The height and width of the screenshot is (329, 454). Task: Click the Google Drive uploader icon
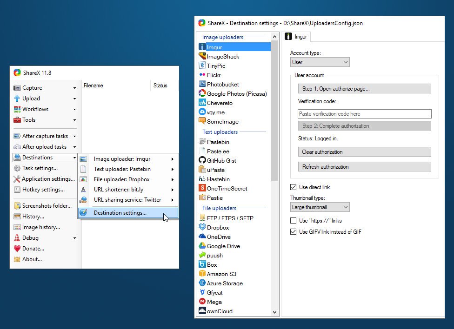(x=202, y=246)
